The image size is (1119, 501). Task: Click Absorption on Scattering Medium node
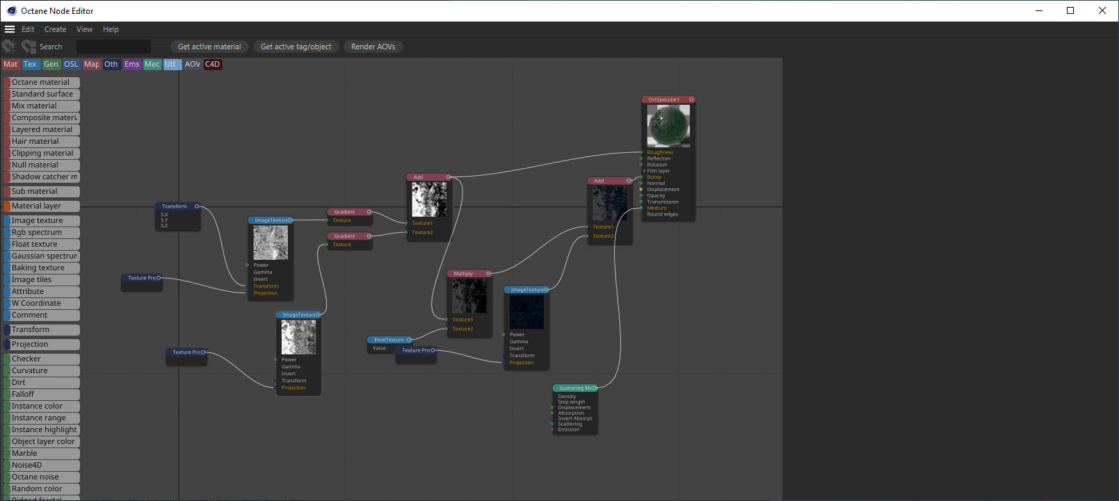[571, 413]
